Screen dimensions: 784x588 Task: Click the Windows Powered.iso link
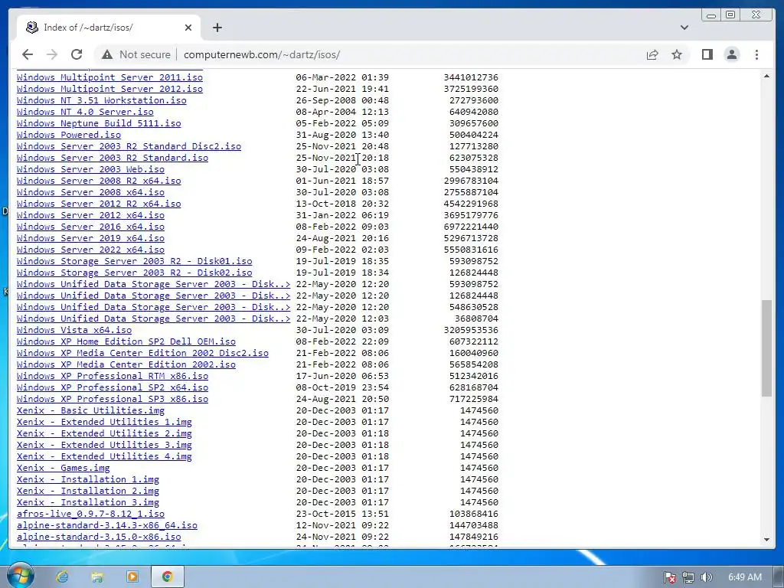[x=68, y=135]
